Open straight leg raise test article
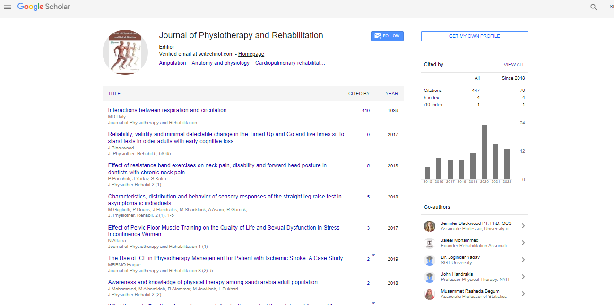The width and height of the screenshot is (614, 305). pyautogui.click(x=225, y=200)
